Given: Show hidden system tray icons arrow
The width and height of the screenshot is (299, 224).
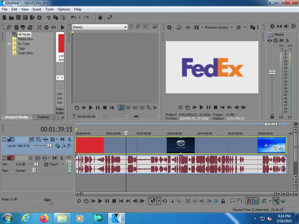Looking at the screenshot, I should 255,218.
